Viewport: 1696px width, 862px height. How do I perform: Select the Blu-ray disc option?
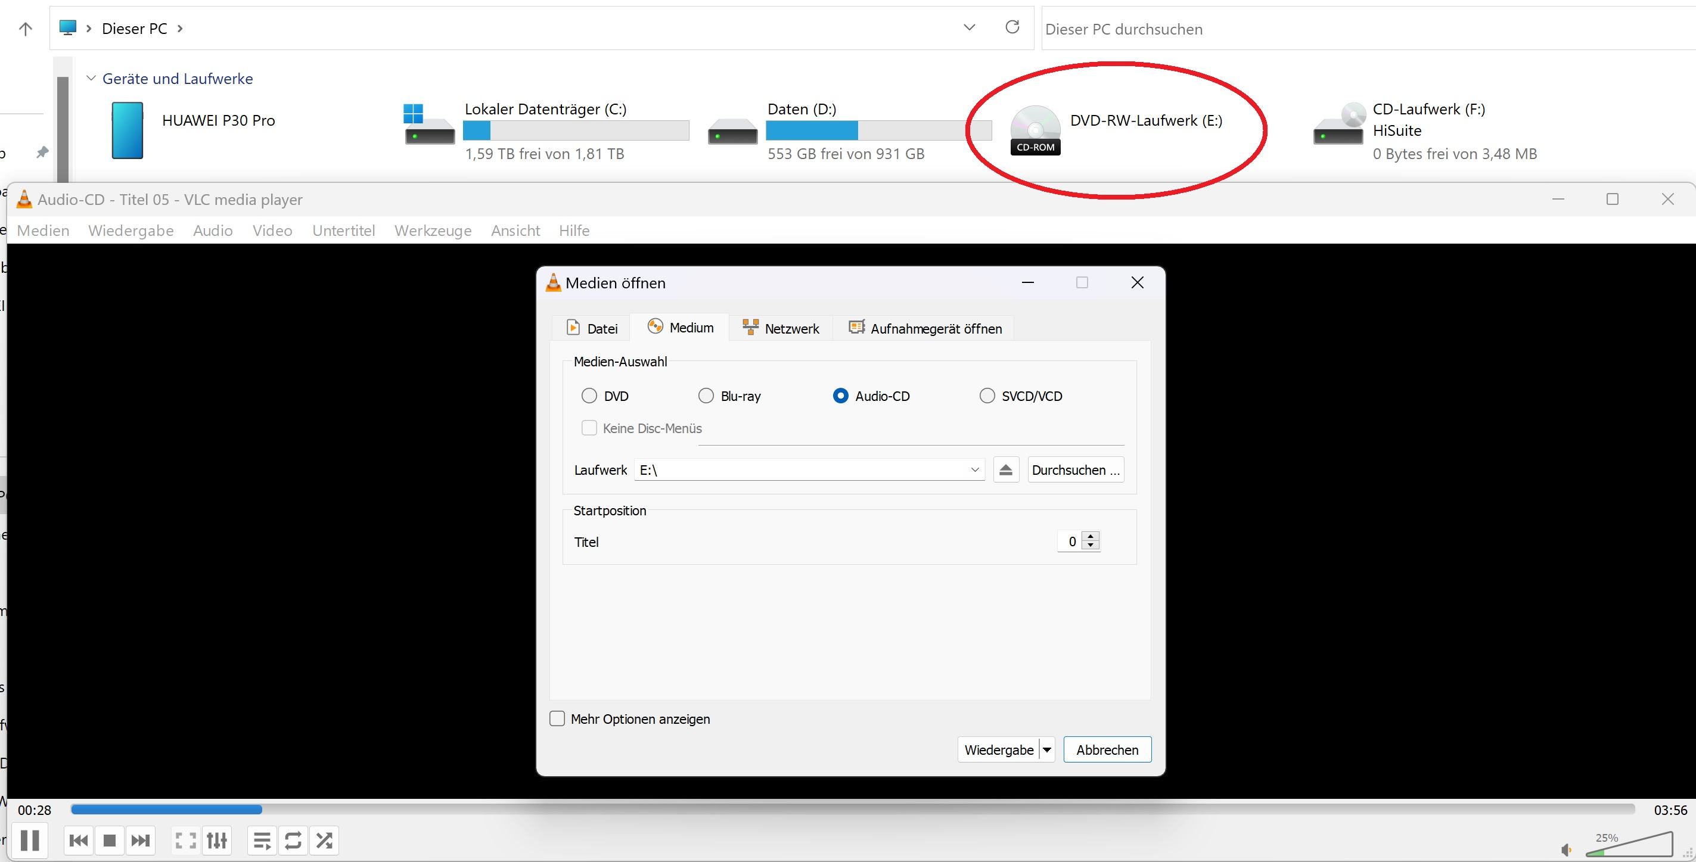coord(706,396)
